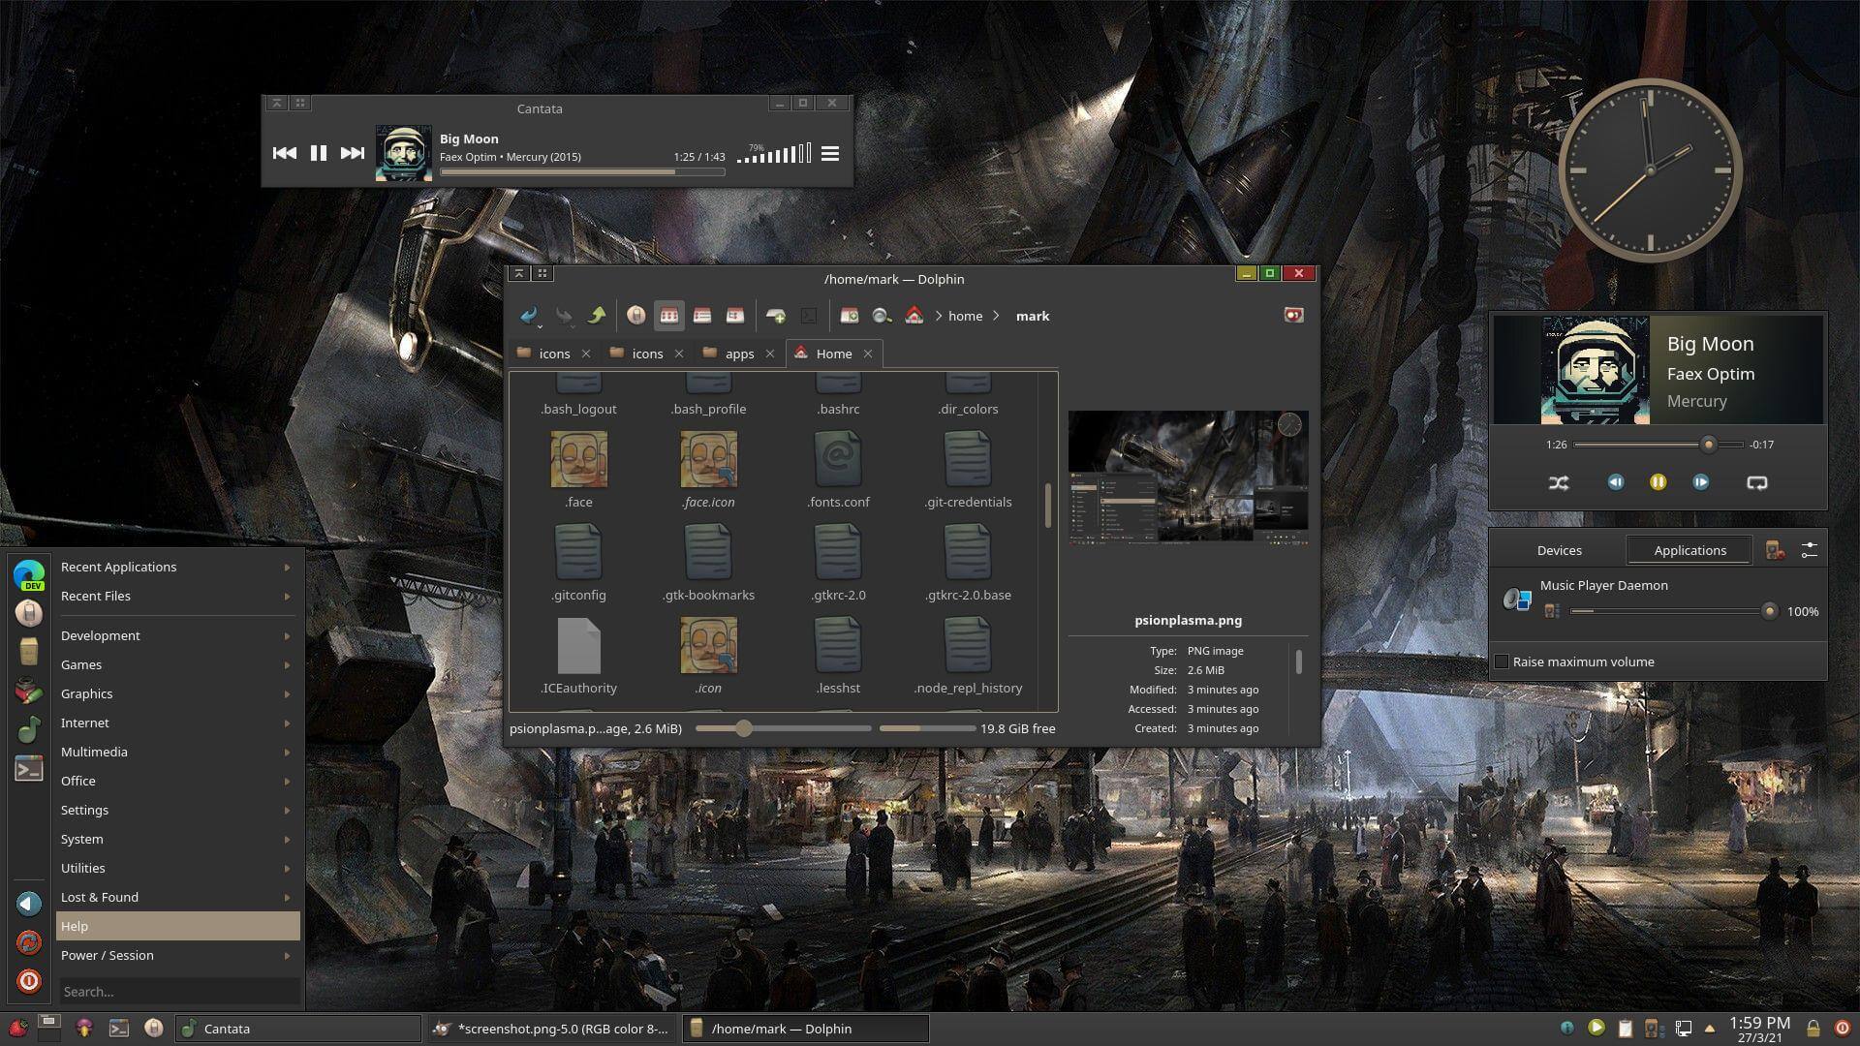Toggle repeat in media widget

[x=1756, y=482]
